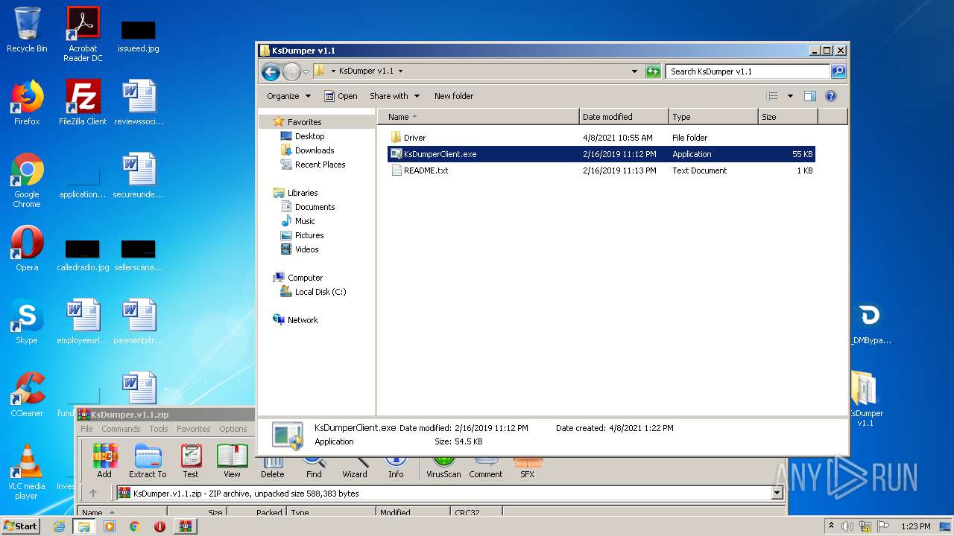Image resolution: width=954 pixels, height=536 pixels.
Task: Open the KsDumper v1.1 desktop folder
Action: click(865, 399)
